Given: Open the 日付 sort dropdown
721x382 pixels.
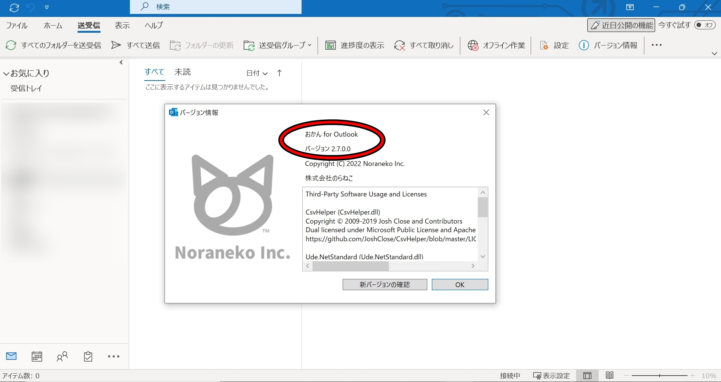Looking at the screenshot, I should tap(257, 73).
